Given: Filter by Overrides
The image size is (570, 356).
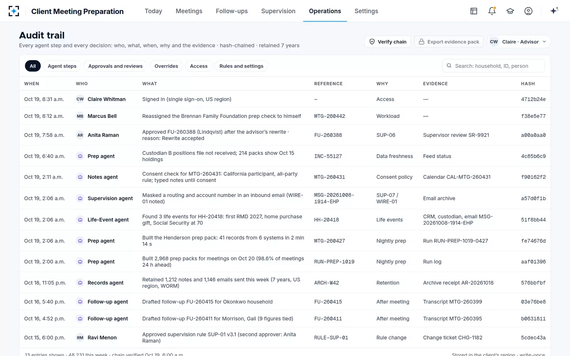Looking at the screenshot, I should point(166,66).
